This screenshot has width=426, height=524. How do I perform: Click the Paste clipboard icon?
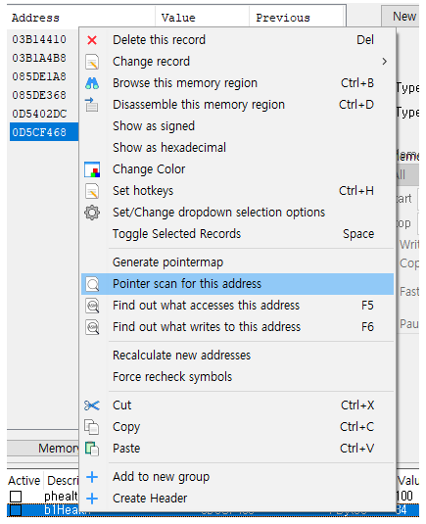[x=92, y=449]
